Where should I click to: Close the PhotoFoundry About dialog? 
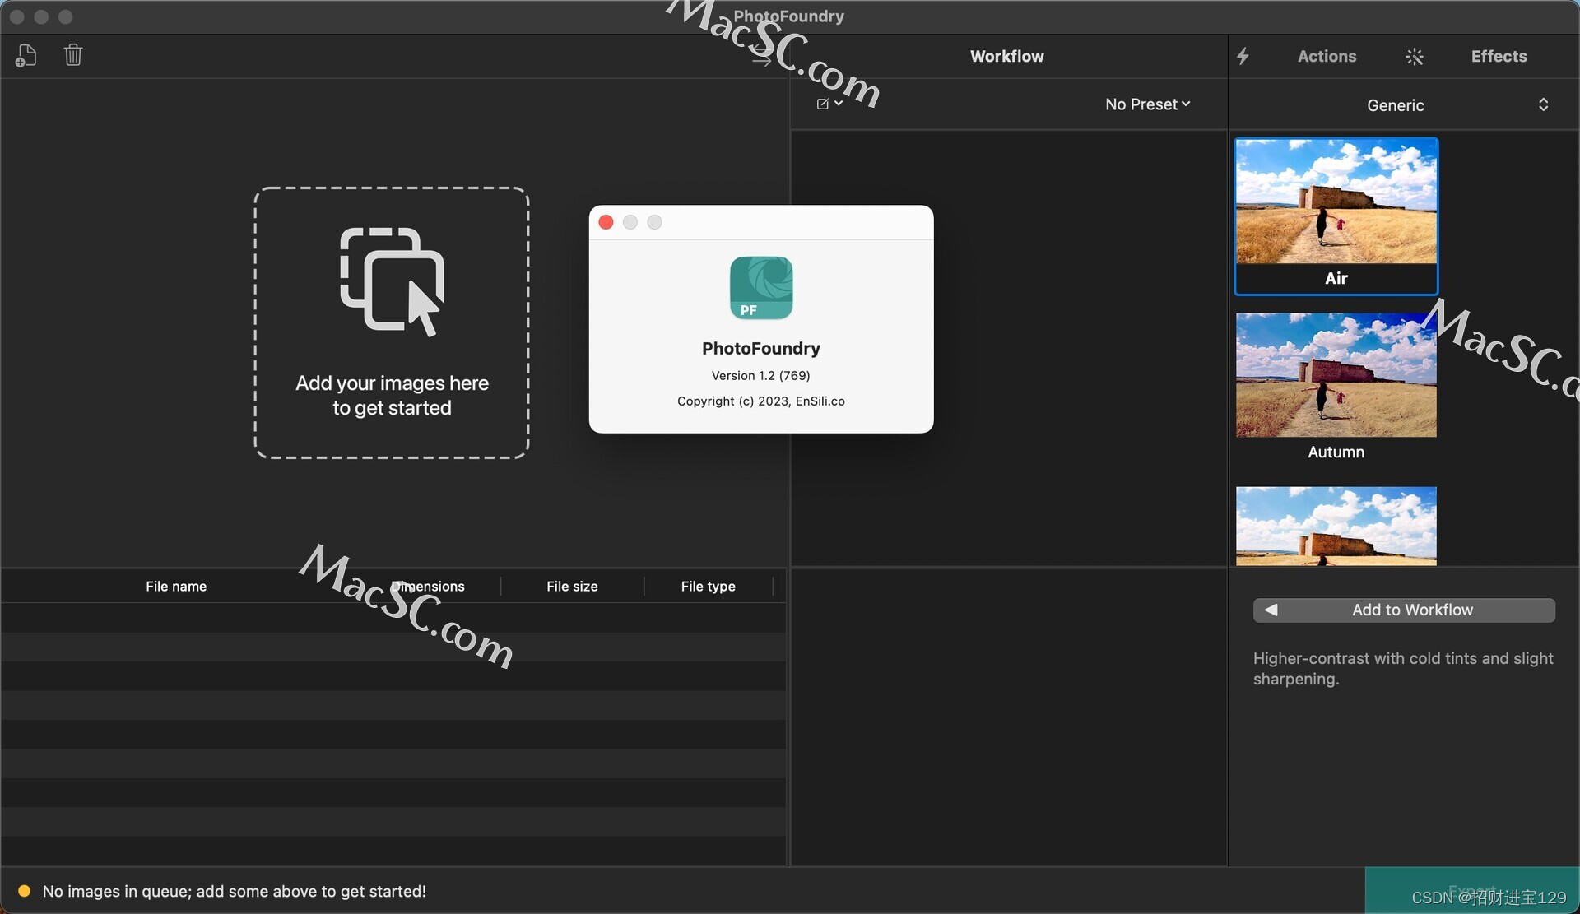click(606, 222)
